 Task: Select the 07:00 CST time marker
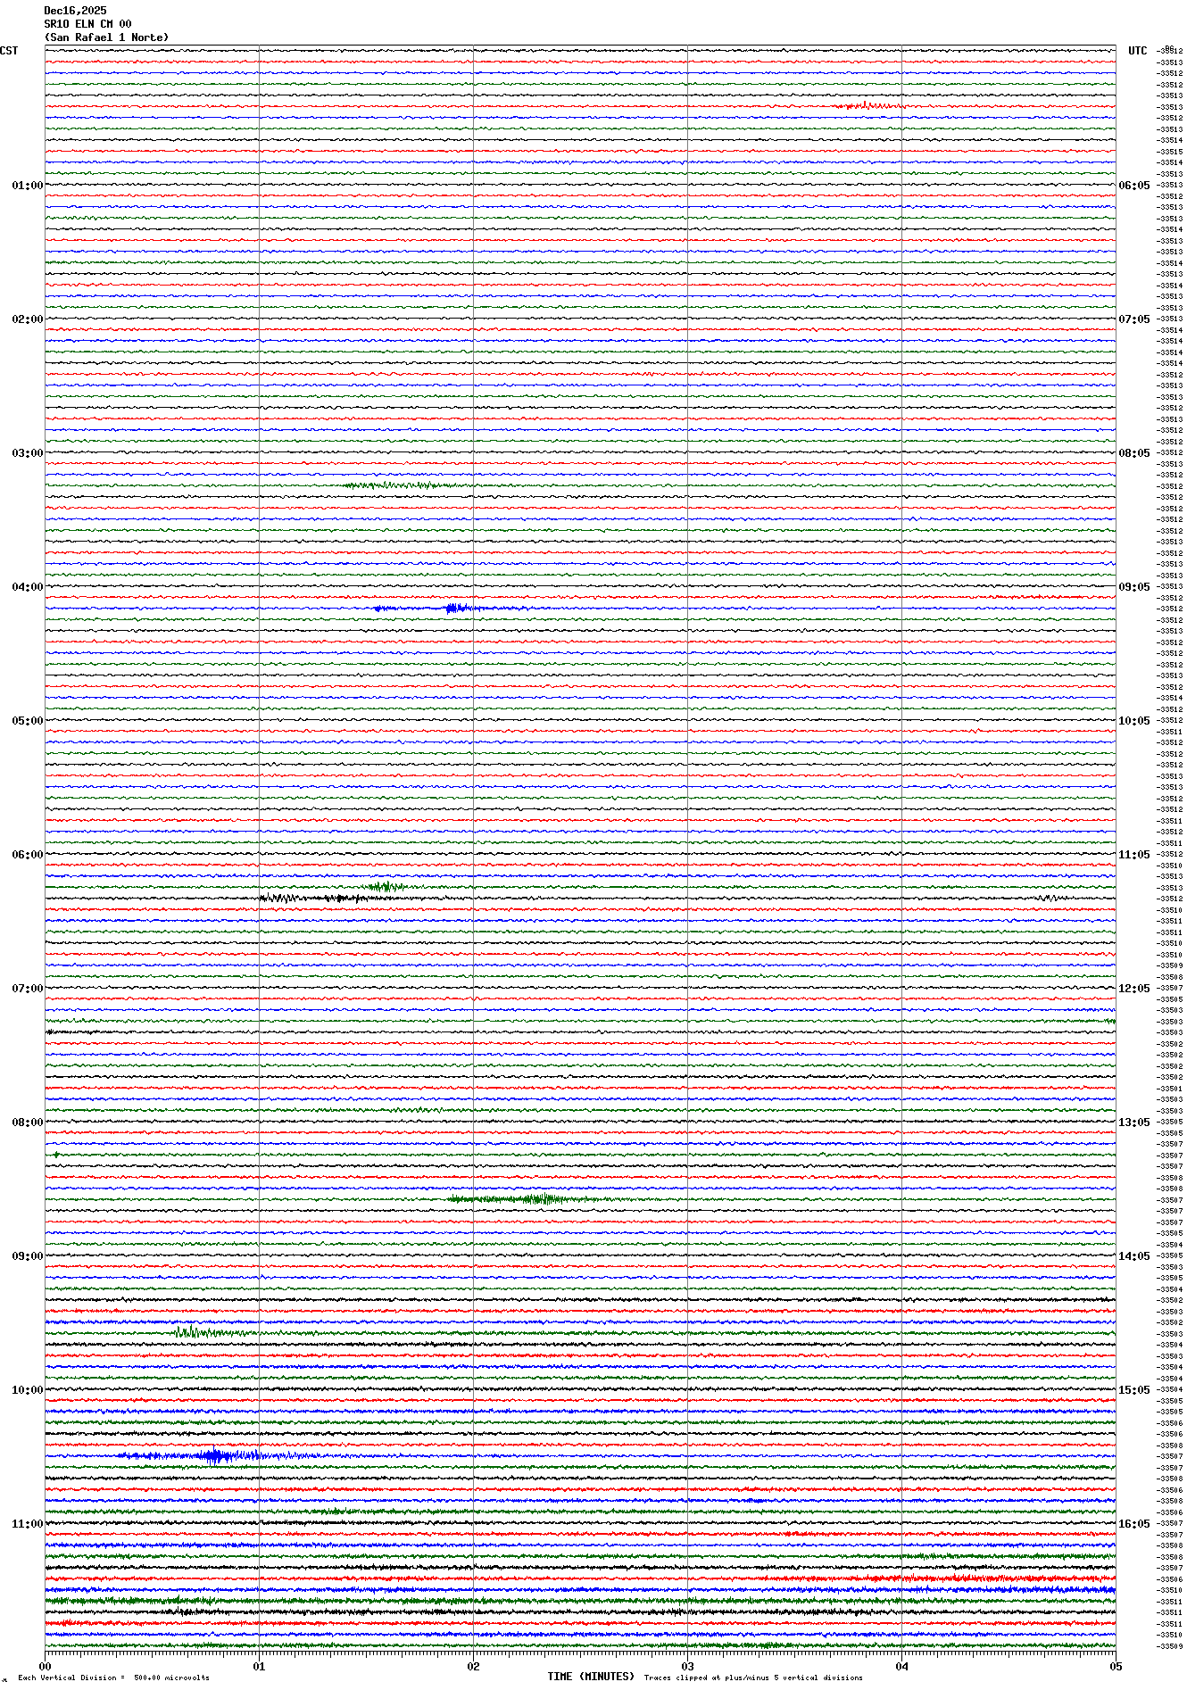[x=27, y=989]
